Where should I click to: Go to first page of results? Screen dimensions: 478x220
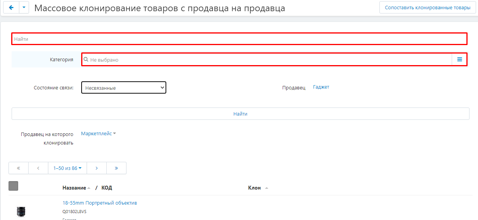click(18, 168)
